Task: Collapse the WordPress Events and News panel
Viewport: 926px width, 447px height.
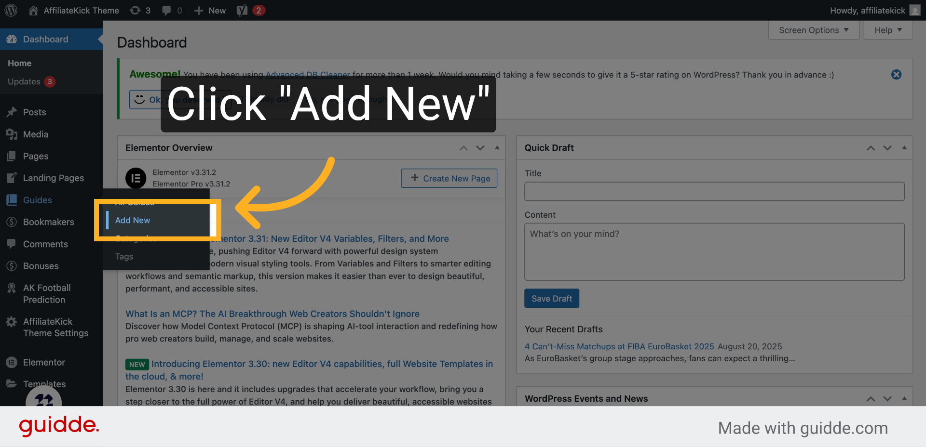Action: [x=904, y=399]
